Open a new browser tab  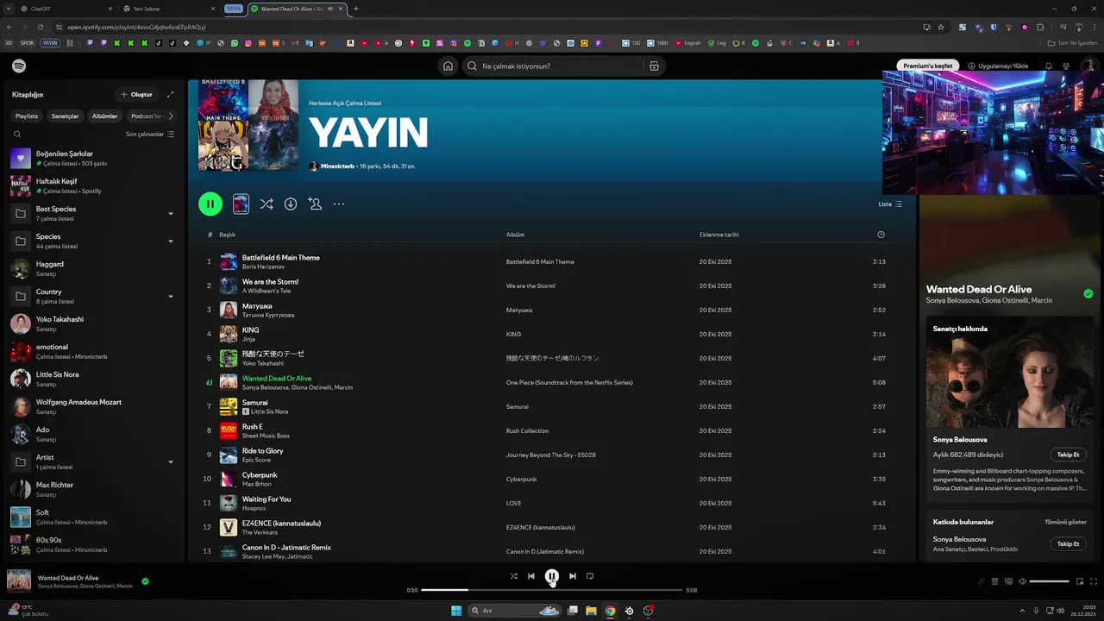[356, 9]
